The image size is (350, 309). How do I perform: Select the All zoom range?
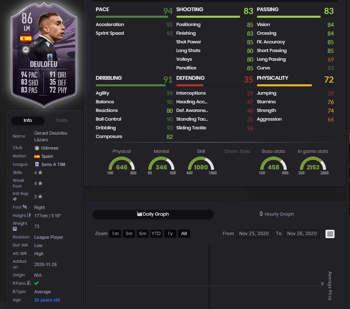184,233
